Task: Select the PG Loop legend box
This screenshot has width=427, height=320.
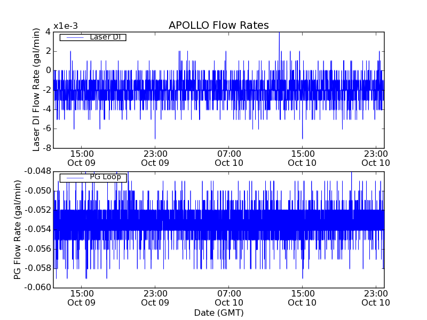Action: click(x=93, y=178)
